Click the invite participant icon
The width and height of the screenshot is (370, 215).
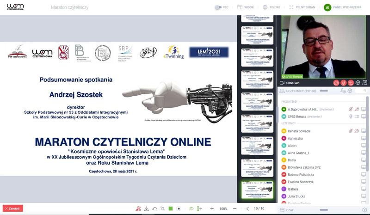[x=343, y=91]
